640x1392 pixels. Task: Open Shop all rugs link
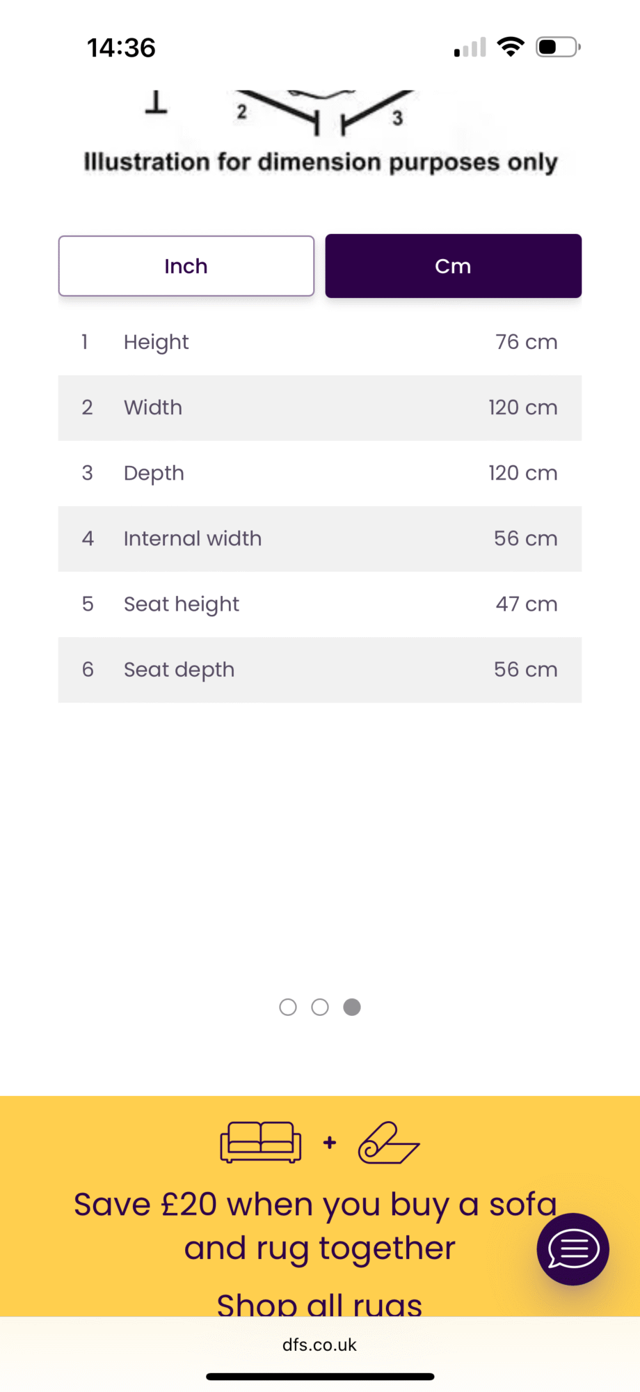click(x=320, y=1303)
